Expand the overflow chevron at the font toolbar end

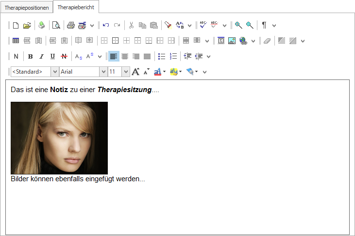(x=204, y=72)
